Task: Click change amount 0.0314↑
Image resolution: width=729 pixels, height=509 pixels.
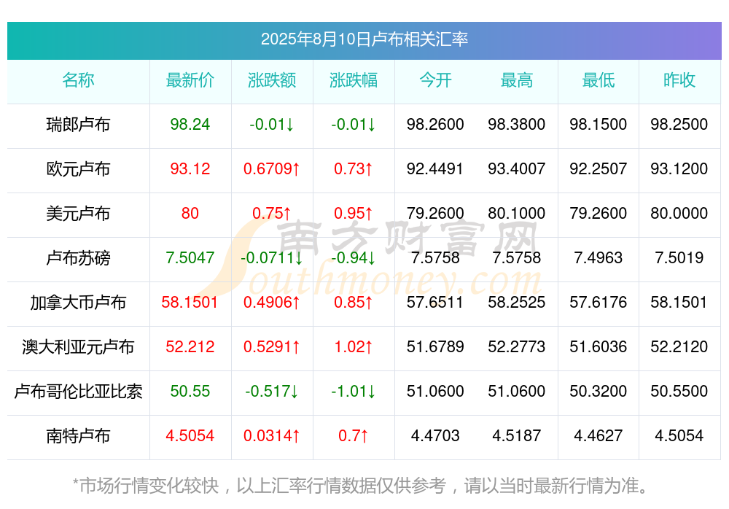Action: [272, 435]
